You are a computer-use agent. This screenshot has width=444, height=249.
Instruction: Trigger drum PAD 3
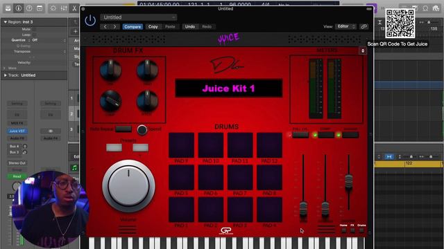click(x=240, y=210)
